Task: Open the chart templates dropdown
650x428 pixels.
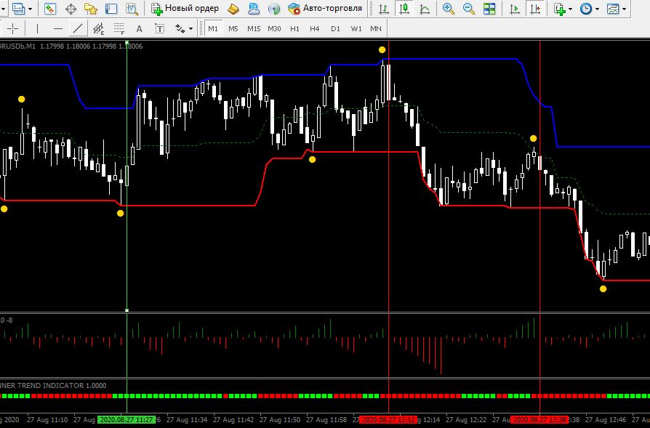Action: pos(624,9)
